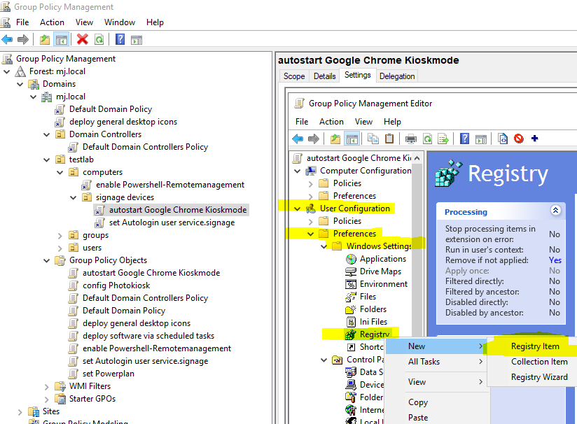Select Default Domain Policy linked under mj.local
The width and height of the screenshot is (577, 424).
111,109
